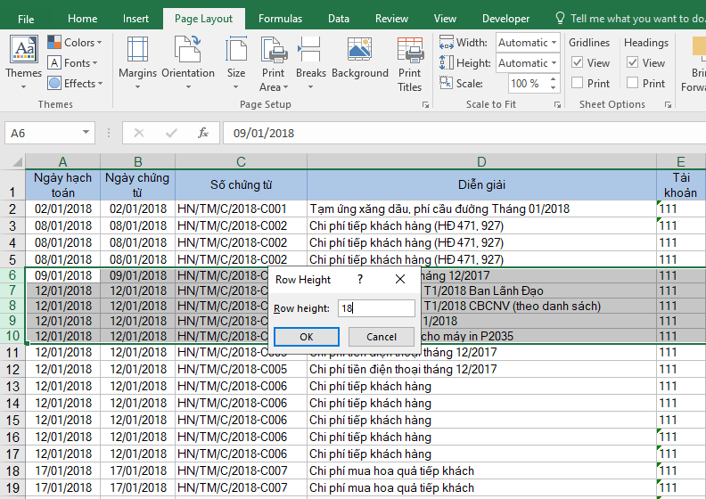
Task: Switch to the Formulas tab
Action: click(x=280, y=19)
